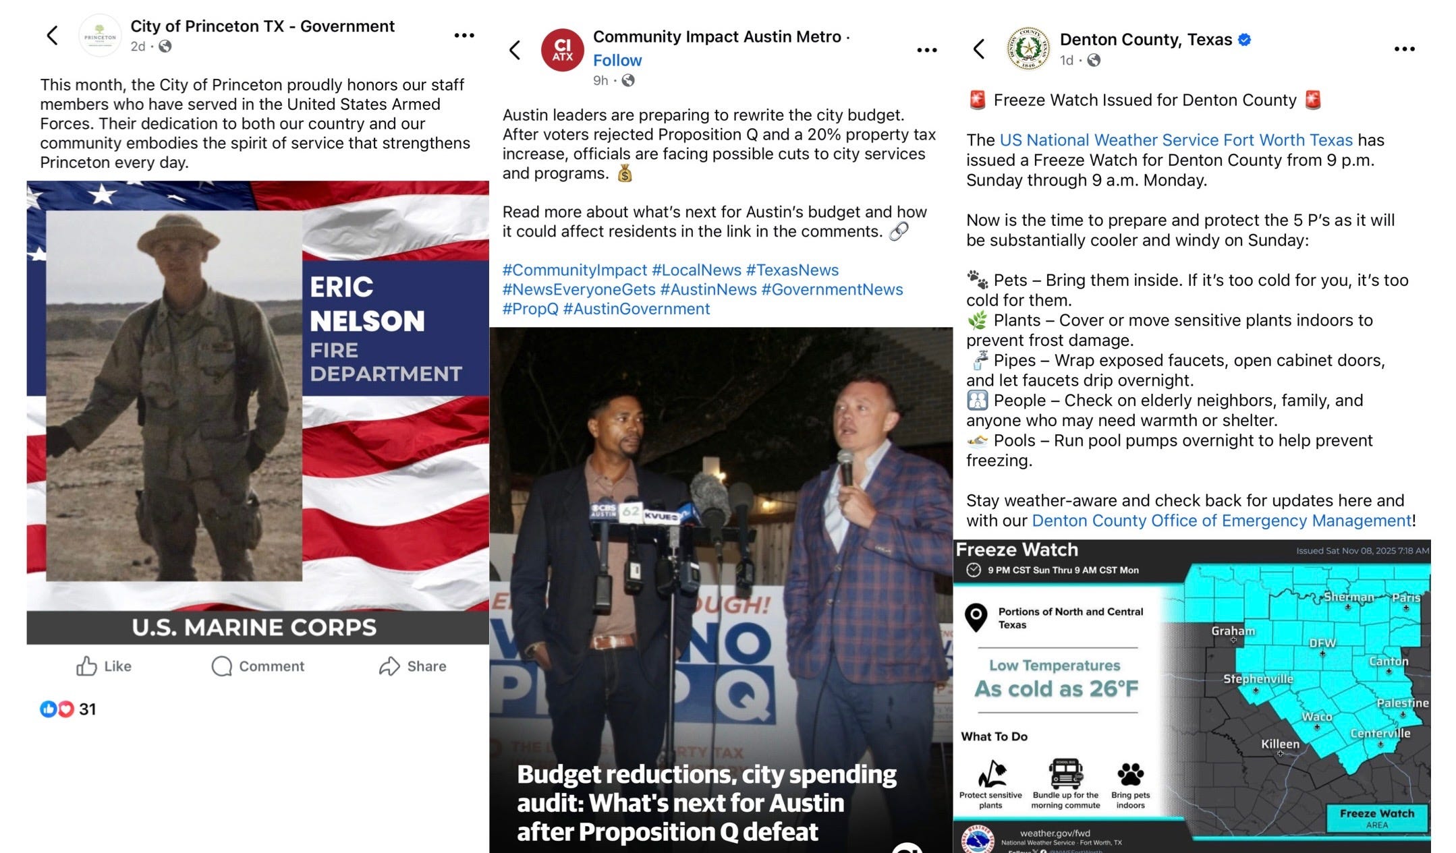
Task: Open options menu for Community Impact post
Action: (927, 50)
